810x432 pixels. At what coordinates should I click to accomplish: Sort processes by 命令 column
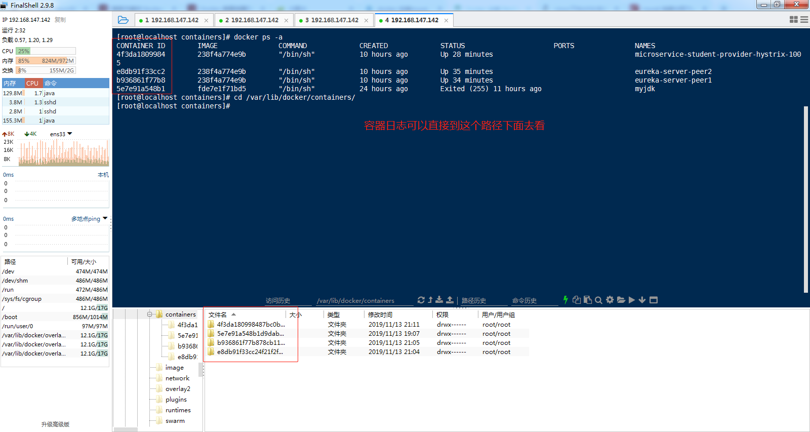click(76, 83)
